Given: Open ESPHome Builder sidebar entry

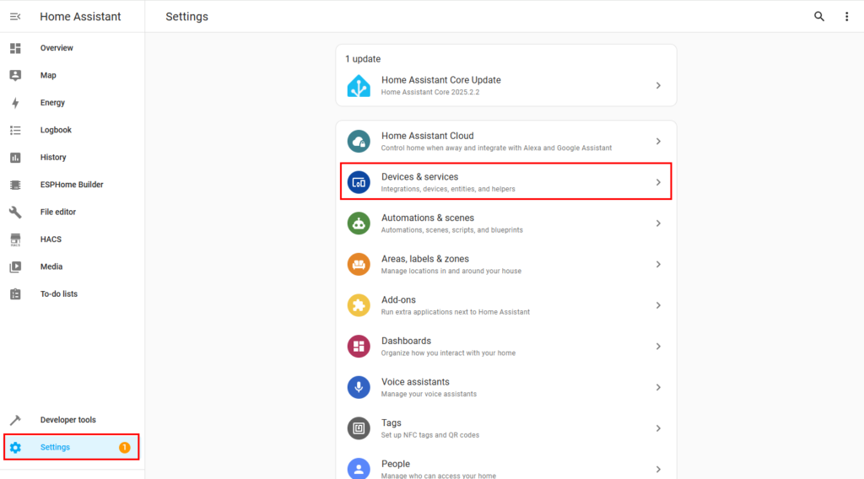Looking at the screenshot, I should click(x=73, y=185).
